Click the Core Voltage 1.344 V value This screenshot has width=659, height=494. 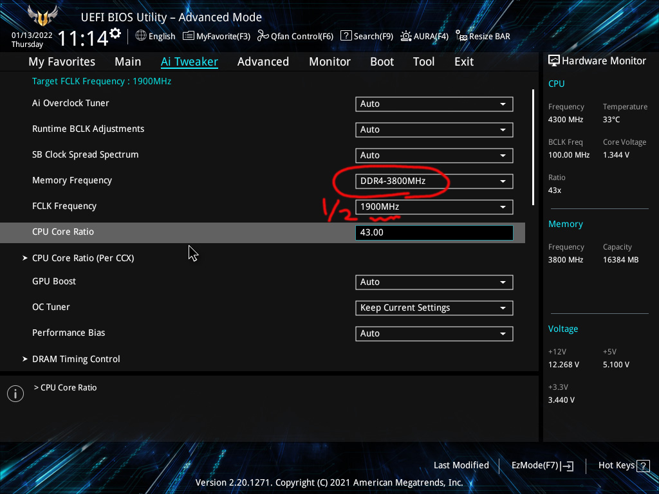pyautogui.click(x=616, y=155)
